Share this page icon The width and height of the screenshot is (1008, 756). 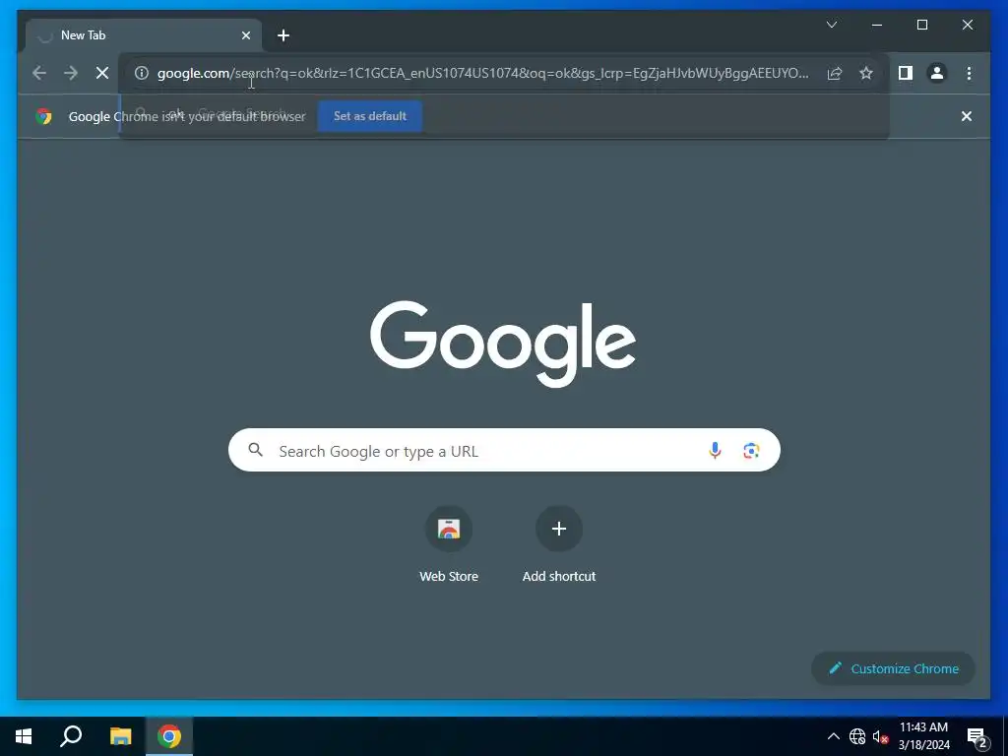[835, 73]
